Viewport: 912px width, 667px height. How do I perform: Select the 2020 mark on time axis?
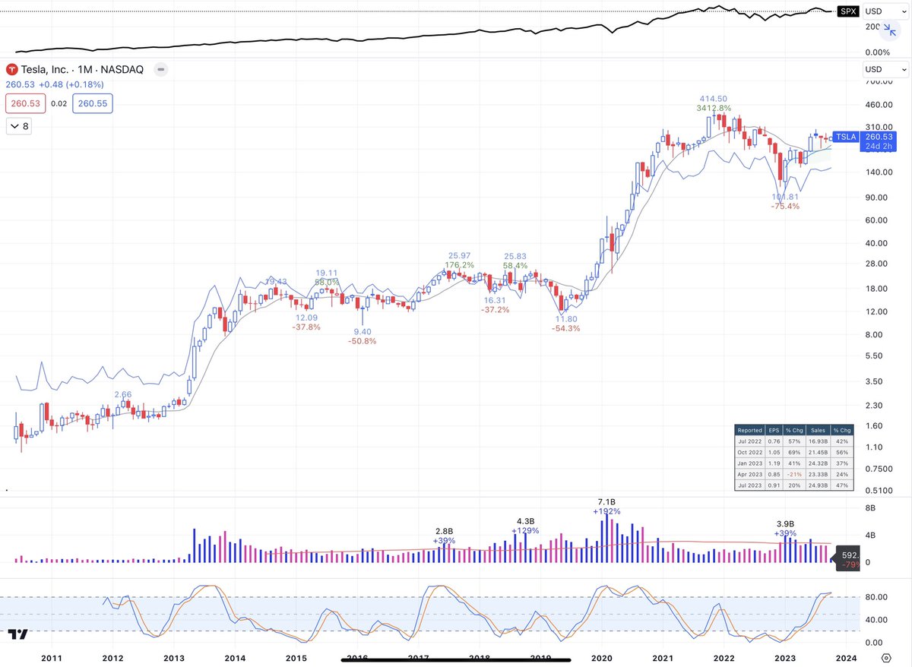click(x=602, y=658)
